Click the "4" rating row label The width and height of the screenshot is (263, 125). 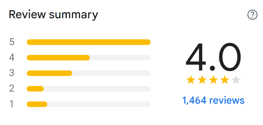12,58
